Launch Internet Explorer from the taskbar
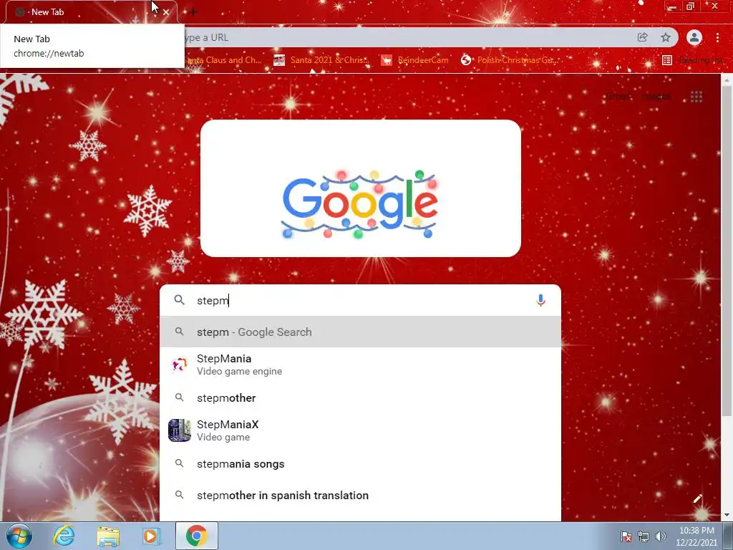Viewport: 733px width, 550px height. [x=64, y=536]
